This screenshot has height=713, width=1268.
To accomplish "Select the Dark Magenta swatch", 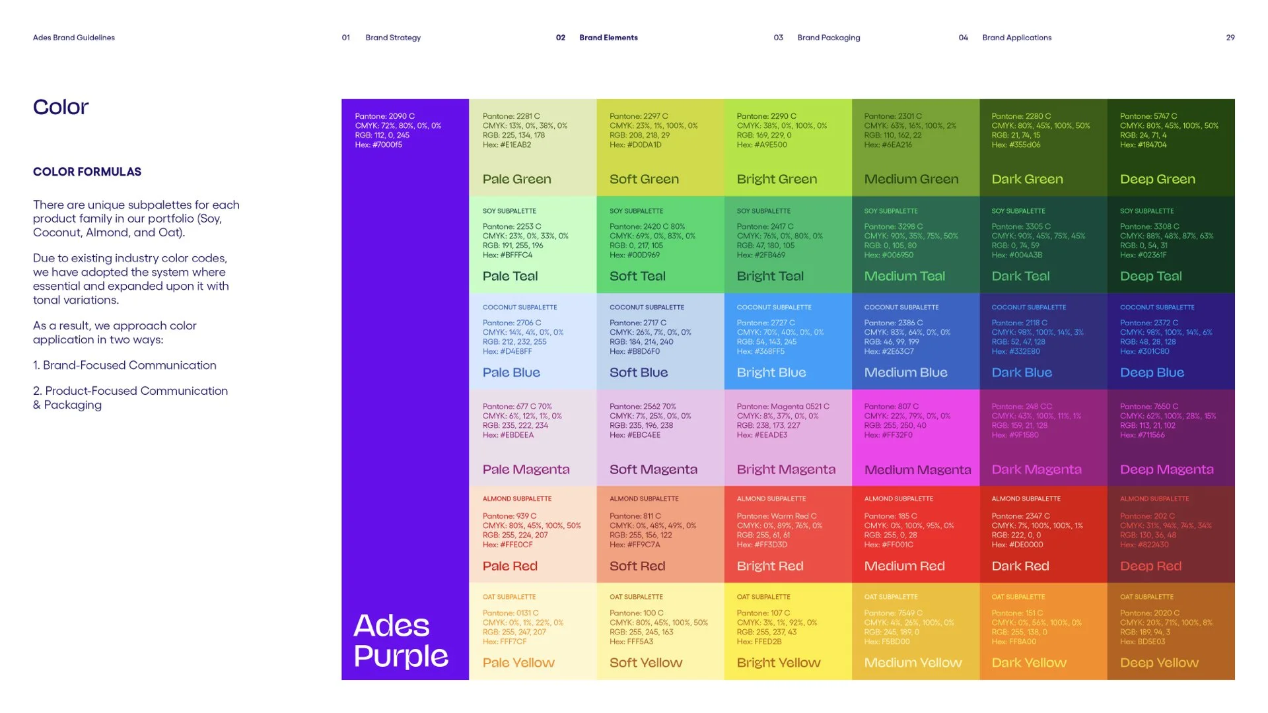I will [x=1043, y=438].
